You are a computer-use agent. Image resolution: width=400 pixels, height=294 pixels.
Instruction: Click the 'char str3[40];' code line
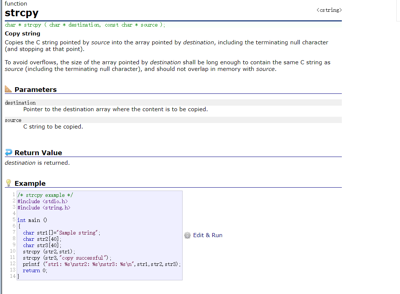(42, 245)
